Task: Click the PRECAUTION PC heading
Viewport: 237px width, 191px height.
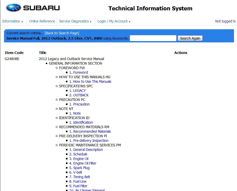Action: coord(72,100)
